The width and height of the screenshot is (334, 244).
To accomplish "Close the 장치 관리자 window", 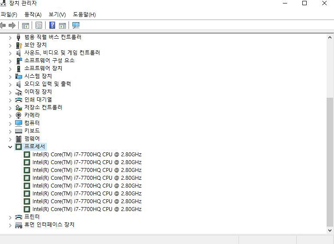I will (x=324, y=3).
